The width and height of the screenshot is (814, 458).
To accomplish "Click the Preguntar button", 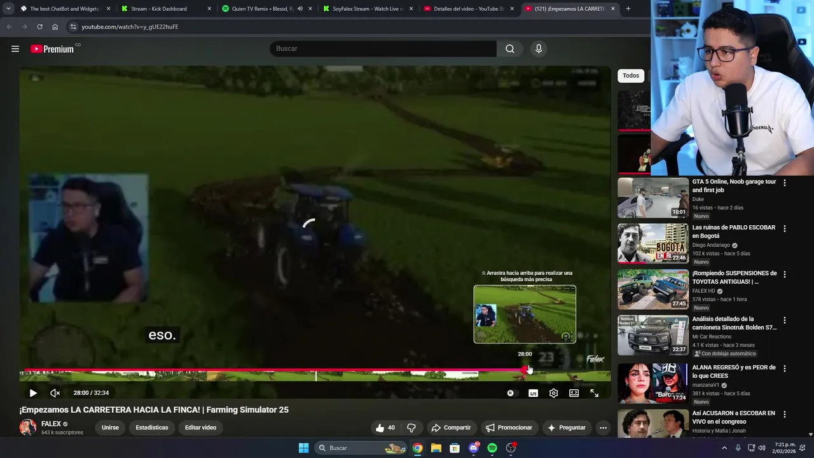I will click(x=566, y=427).
